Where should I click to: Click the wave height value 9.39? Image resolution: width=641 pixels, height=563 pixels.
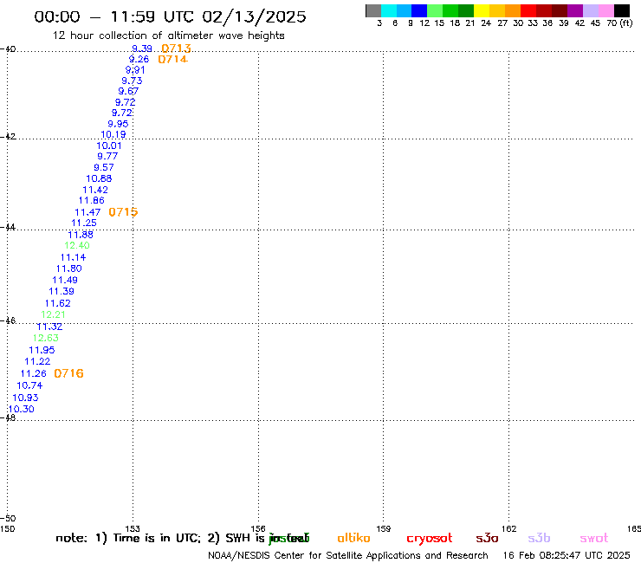click(142, 49)
